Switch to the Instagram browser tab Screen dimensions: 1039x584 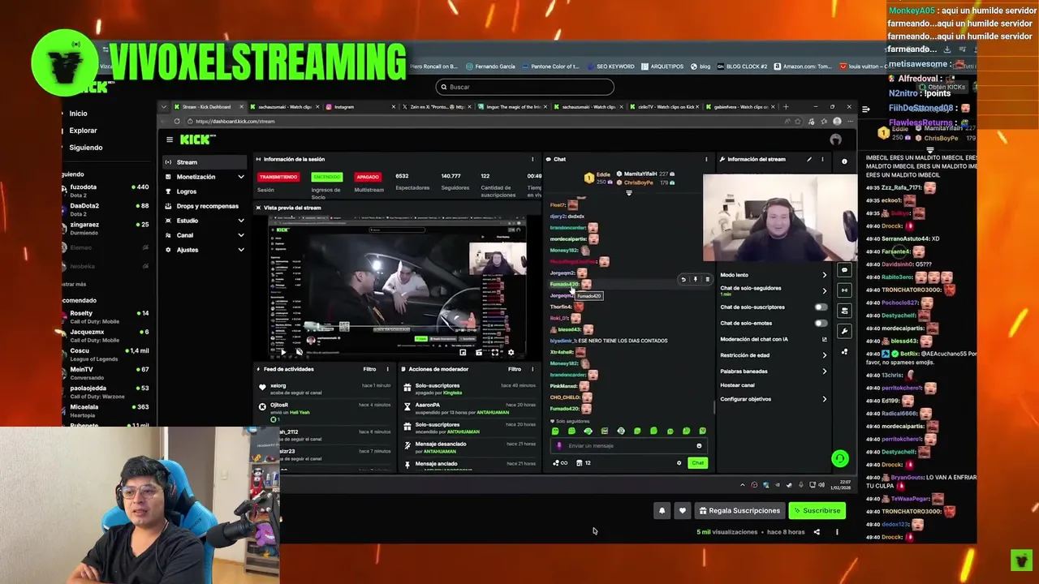[x=361, y=106]
